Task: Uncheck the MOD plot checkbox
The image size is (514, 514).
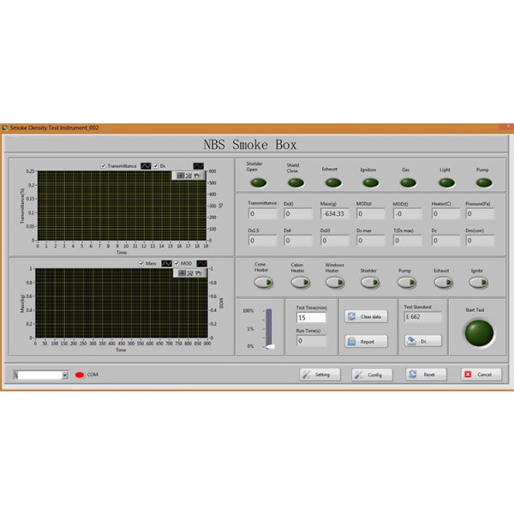Action: 176,263
